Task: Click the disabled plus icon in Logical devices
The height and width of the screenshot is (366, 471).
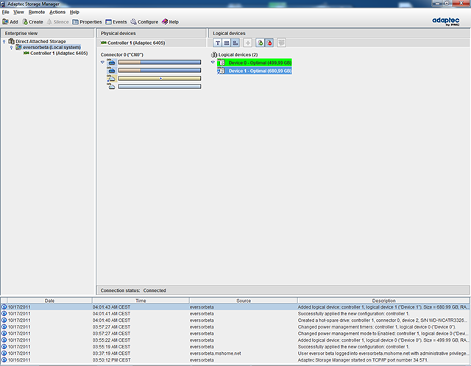Action: coord(247,43)
